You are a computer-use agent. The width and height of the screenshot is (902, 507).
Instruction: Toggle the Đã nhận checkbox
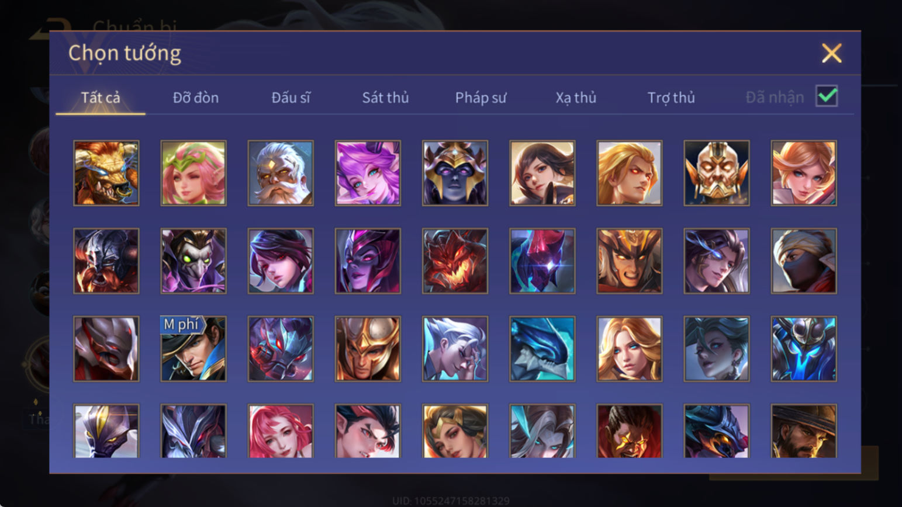827,96
